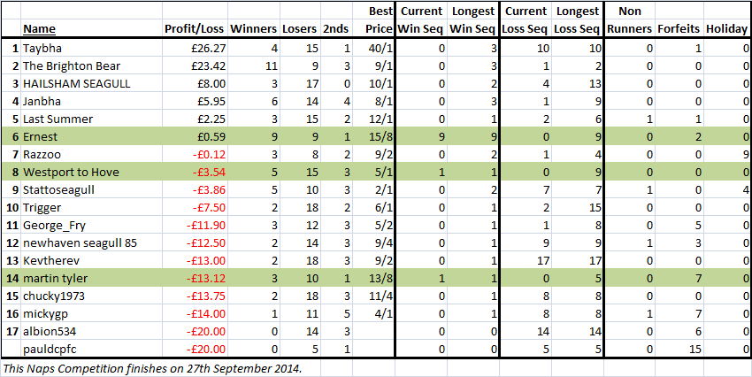The height and width of the screenshot is (377, 752).
Task: Click The Brighton Bear's £23.42 profit cell
Action: 195,65
